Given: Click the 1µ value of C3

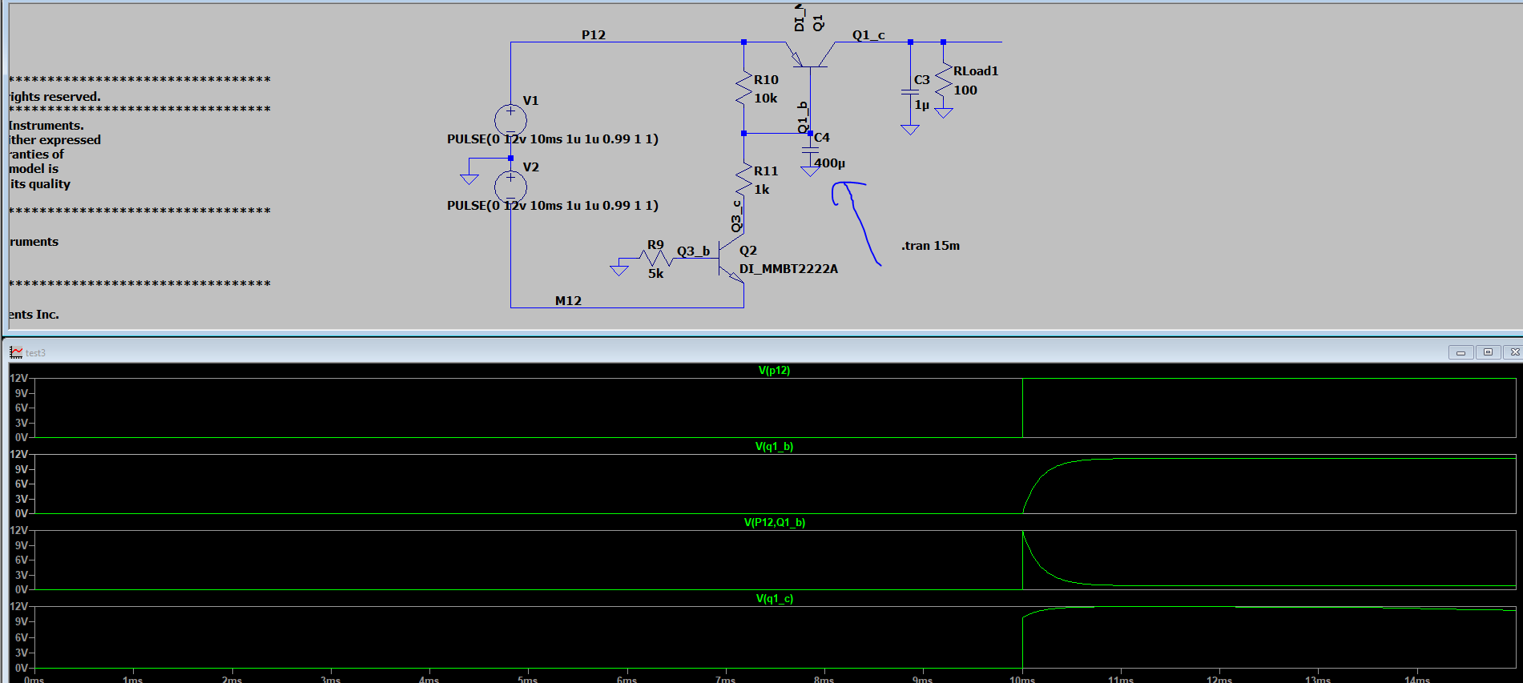Looking at the screenshot, I should point(921,105).
